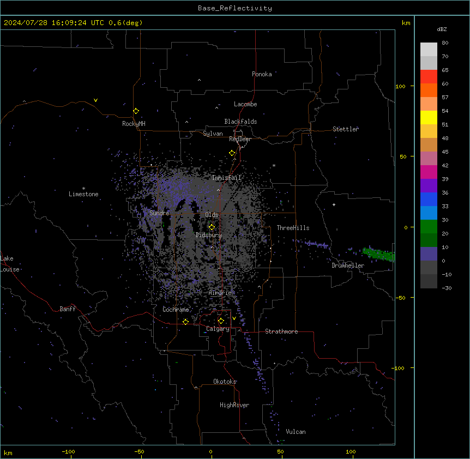Image resolution: width=470 pixels, height=459 pixels.
Task: Pick the green 20–30 dBZ legend swatch
Action: click(x=429, y=227)
